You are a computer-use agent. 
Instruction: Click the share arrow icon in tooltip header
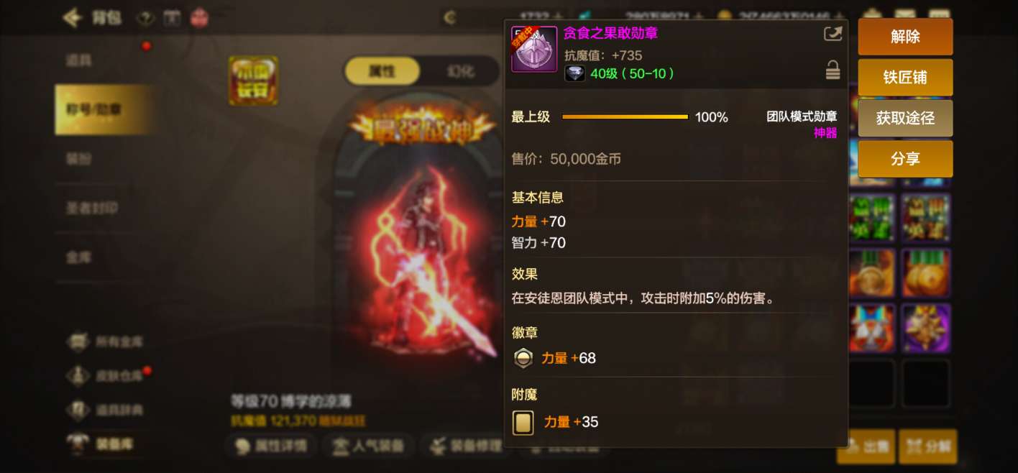832,34
